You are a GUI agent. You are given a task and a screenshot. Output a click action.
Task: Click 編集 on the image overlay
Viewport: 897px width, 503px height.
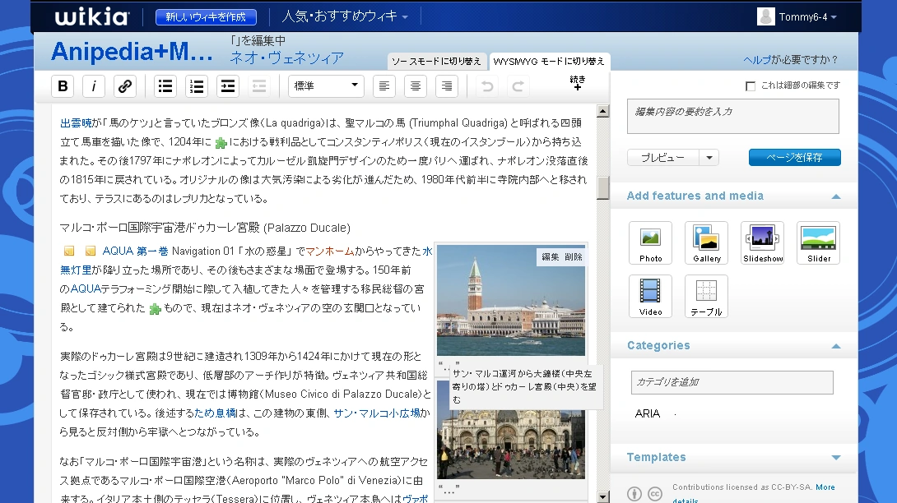(x=551, y=257)
